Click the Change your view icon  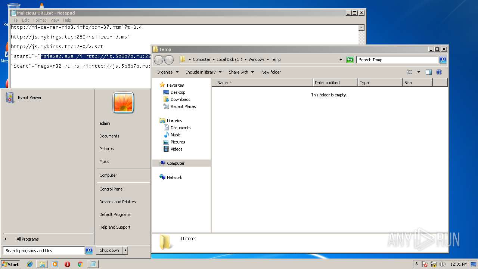pos(410,72)
